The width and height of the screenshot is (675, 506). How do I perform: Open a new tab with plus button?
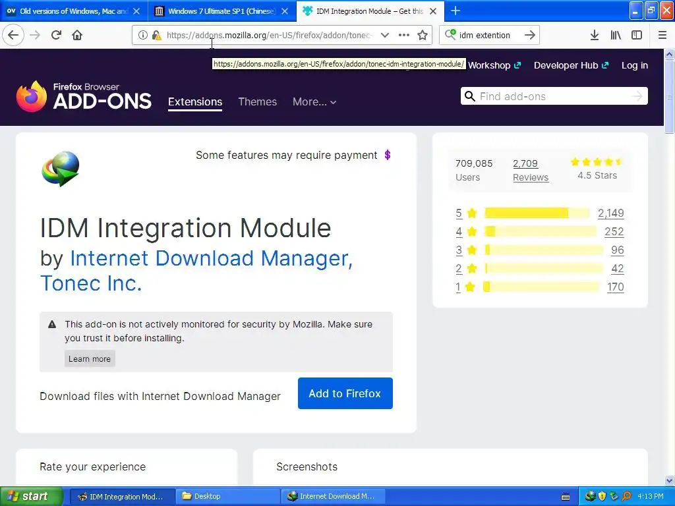pyautogui.click(x=455, y=11)
